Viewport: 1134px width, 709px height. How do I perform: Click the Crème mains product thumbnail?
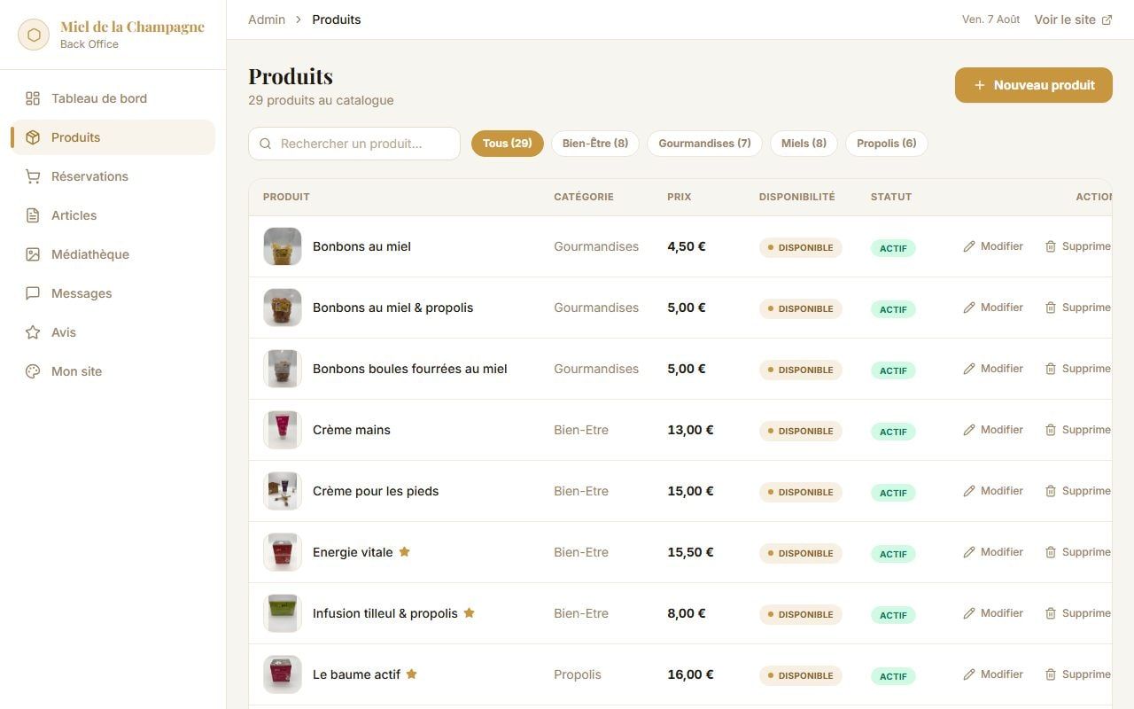point(283,430)
